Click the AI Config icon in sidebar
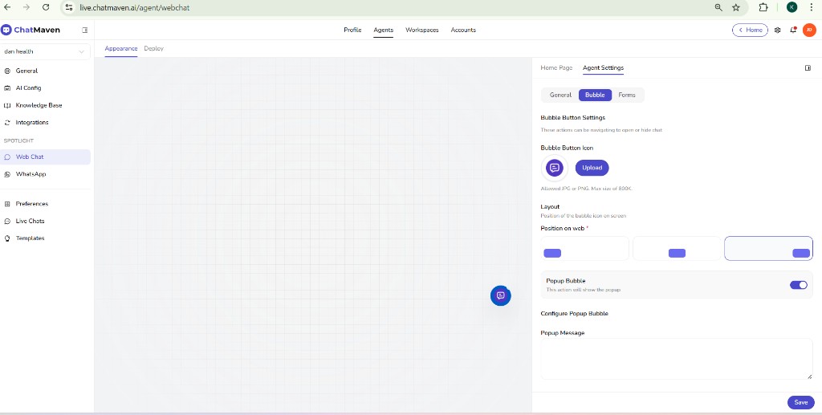The image size is (822, 415). (7, 88)
